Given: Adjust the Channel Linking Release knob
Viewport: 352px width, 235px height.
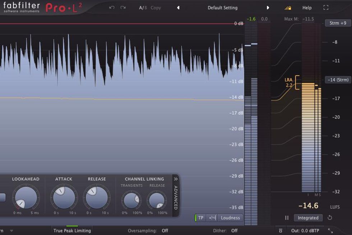Looking at the screenshot, I should pyautogui.click(x=157, y=200).
